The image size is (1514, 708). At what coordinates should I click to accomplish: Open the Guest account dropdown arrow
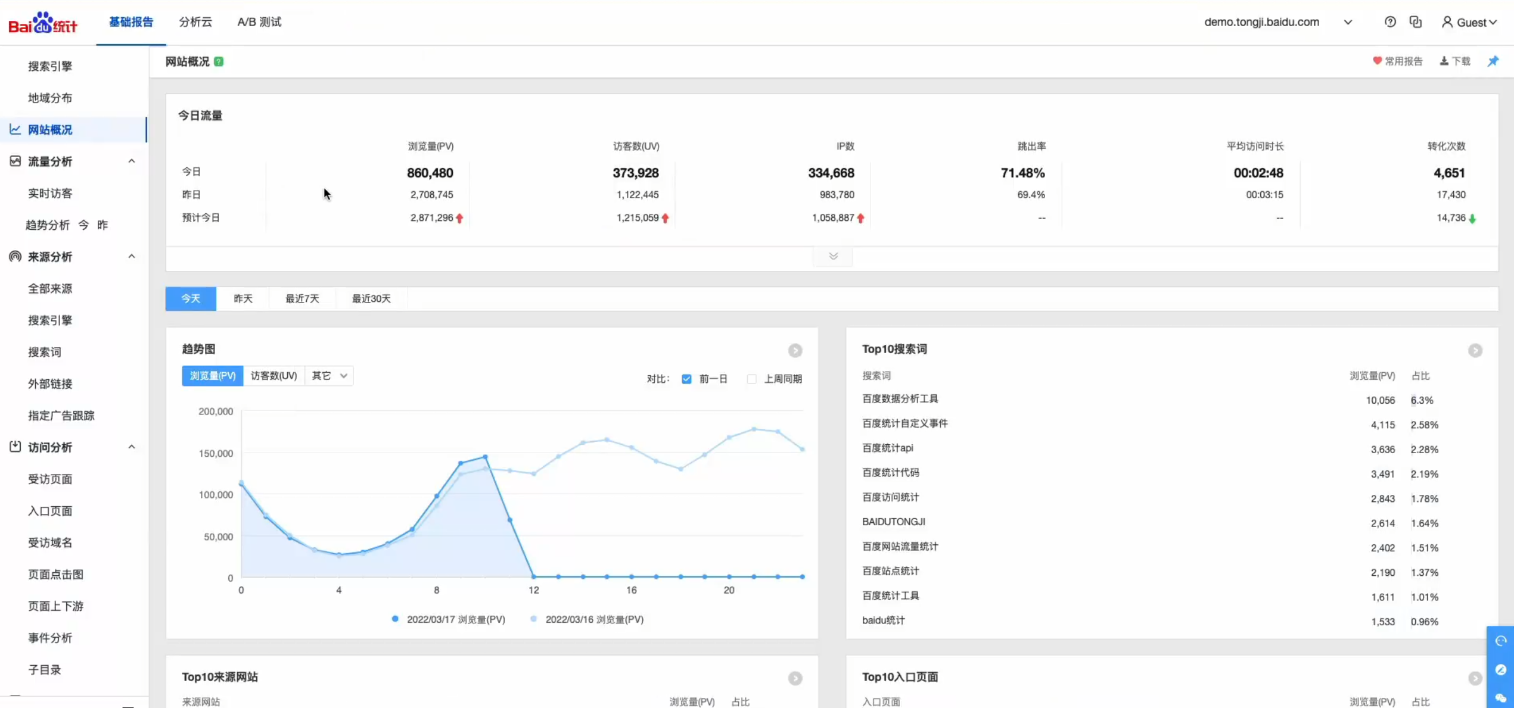point(1493,23)
